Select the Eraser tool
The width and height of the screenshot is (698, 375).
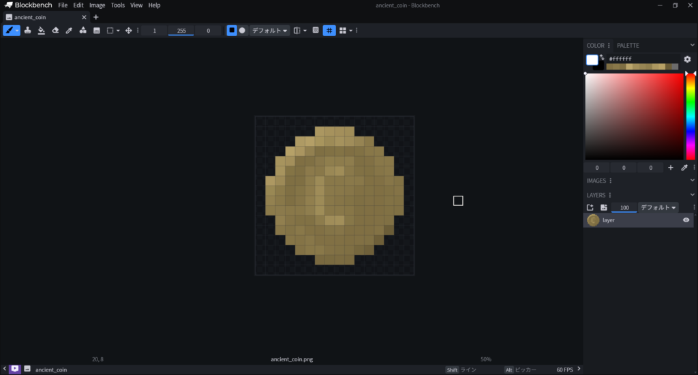point(55,31)
